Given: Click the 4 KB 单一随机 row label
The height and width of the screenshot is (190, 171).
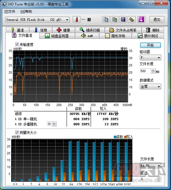Looking at the screenshot, I should coord(26,119).
